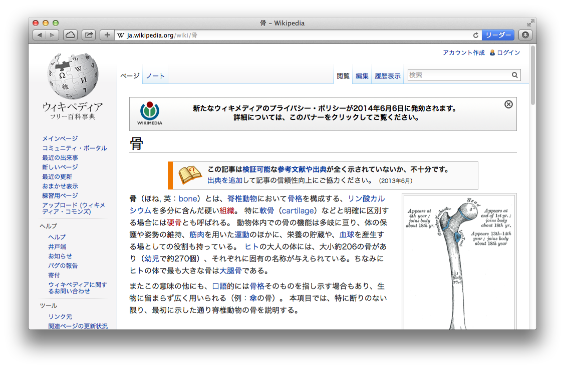Open ウィキペディアに関するお問い合わせ link
The width and height of the screenshot is (565, 369).
(x=78, y=287)
